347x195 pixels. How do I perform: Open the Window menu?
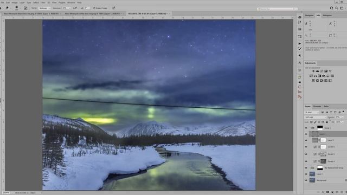[x=71, y=3]
